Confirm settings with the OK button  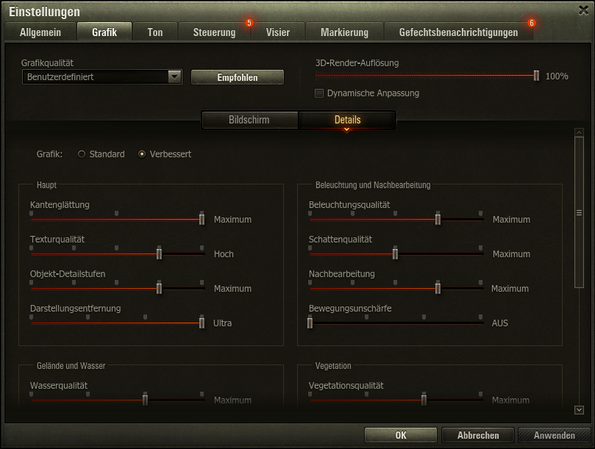(x=401, y=435)
